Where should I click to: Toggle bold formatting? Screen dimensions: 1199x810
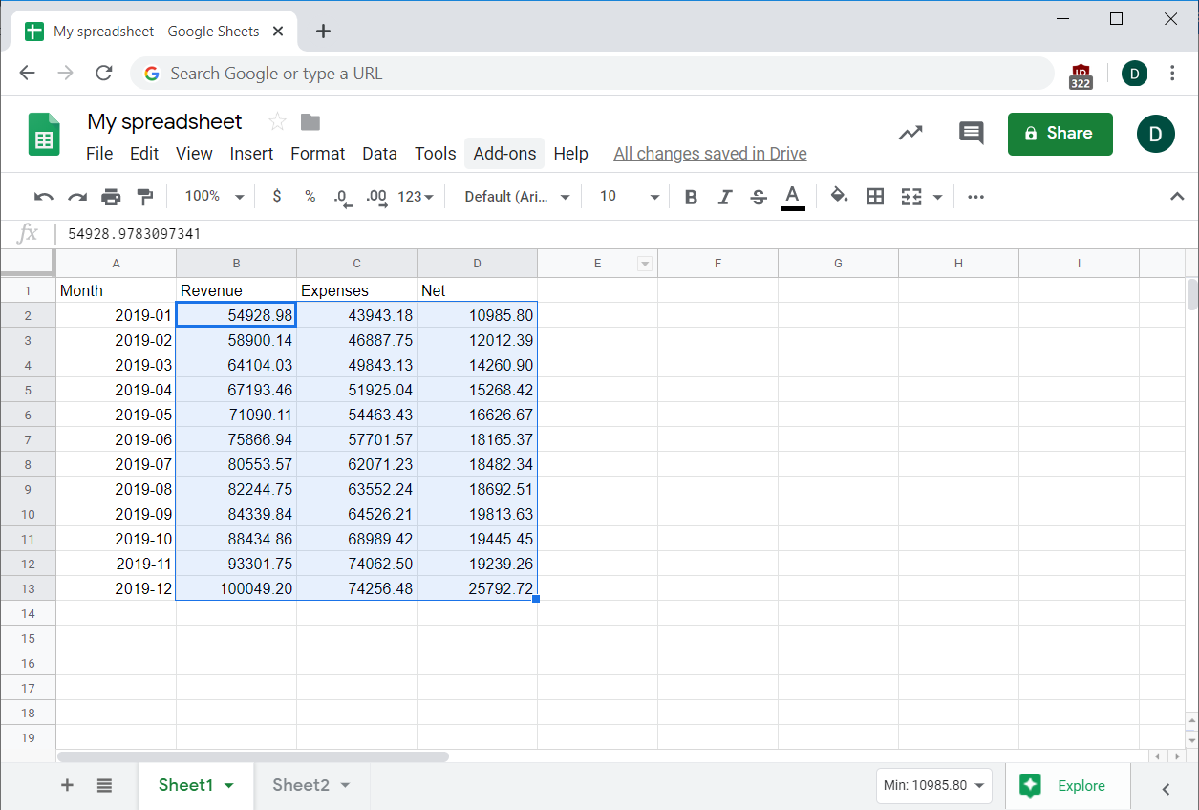point(691,197)
